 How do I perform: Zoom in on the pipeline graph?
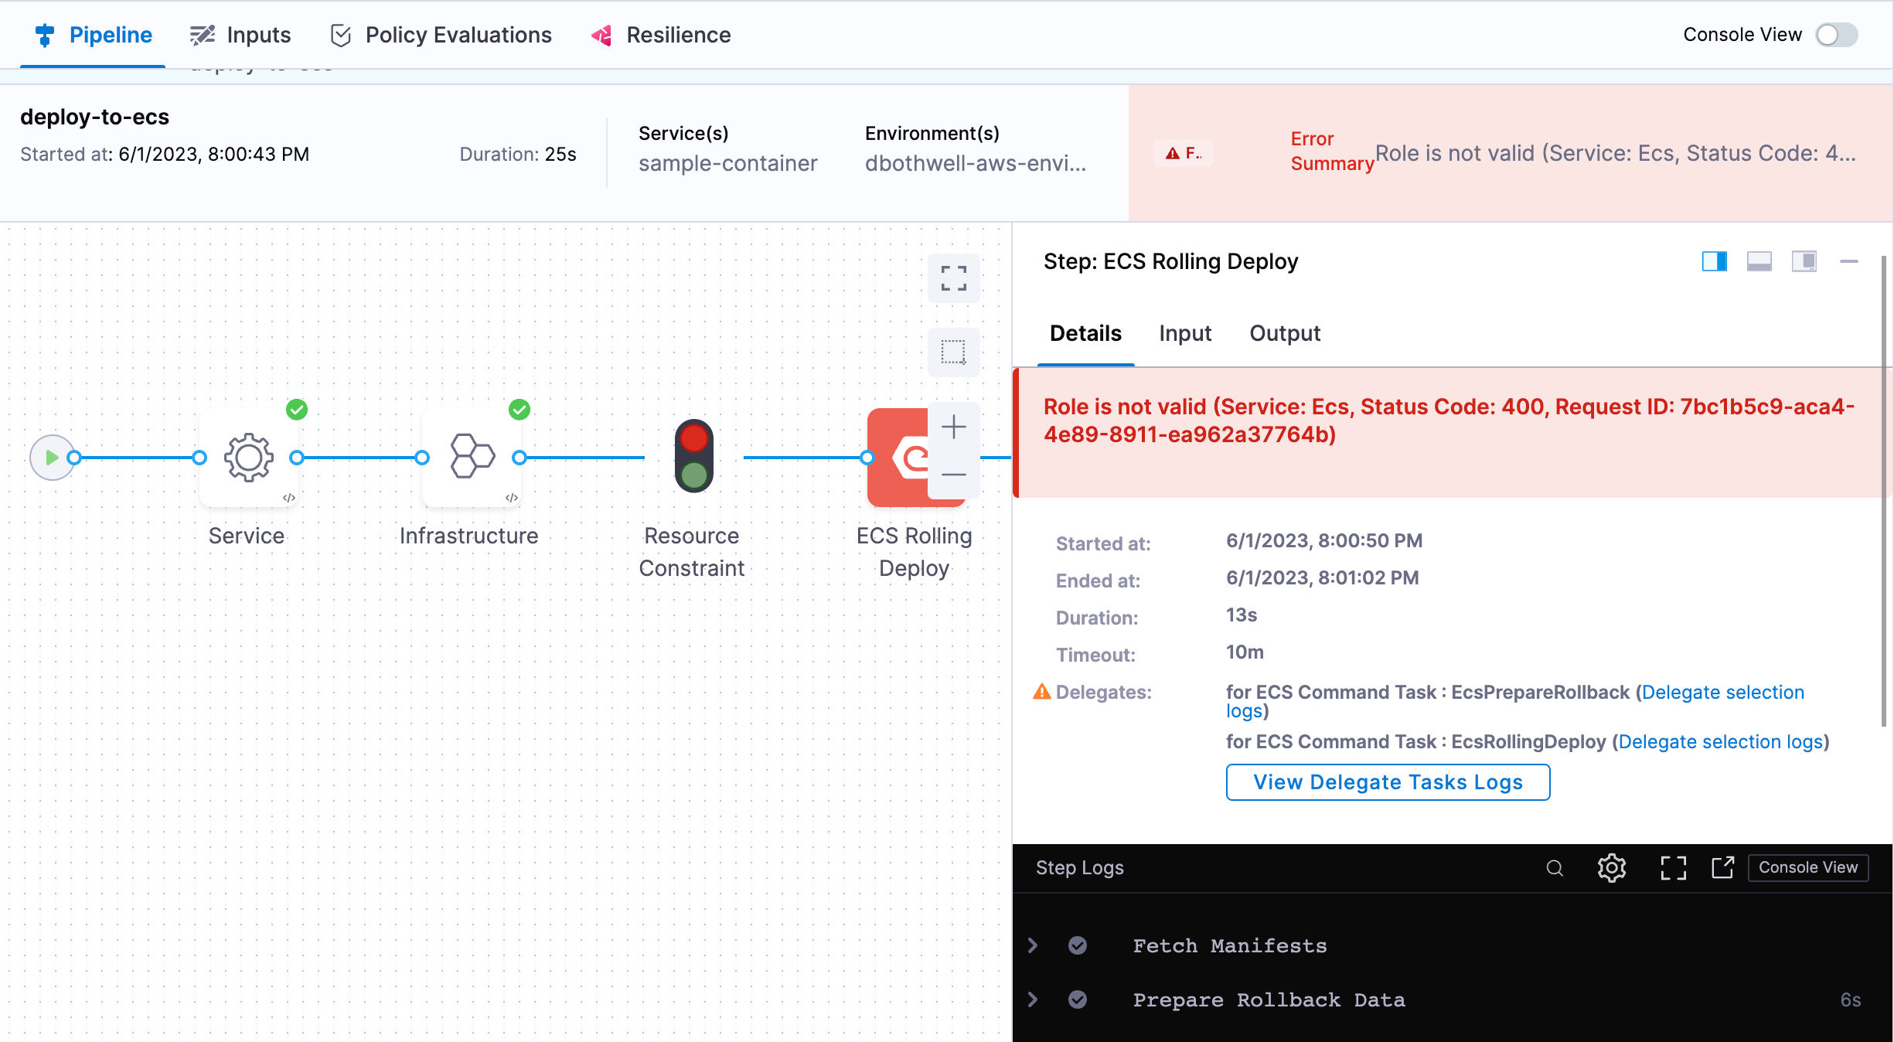[953, 427]
